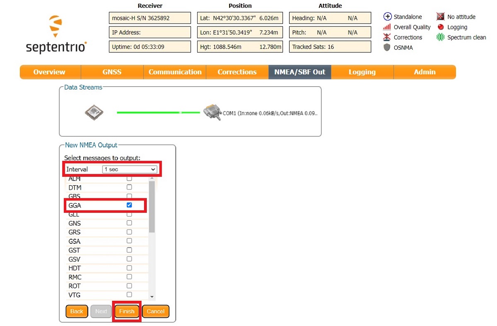This screenshot has width=497, height=326.
Task: Click the No attitude status icon
Action: pyautogui.click(x=440, y=17)
